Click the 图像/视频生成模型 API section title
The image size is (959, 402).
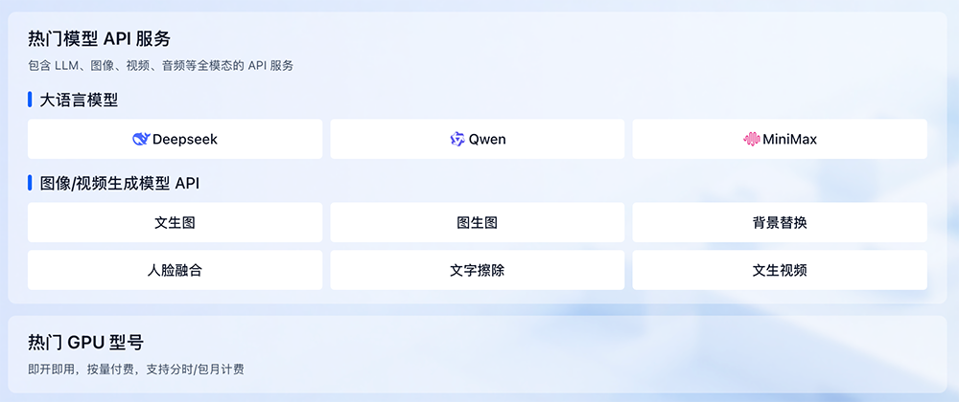point(119,183)
